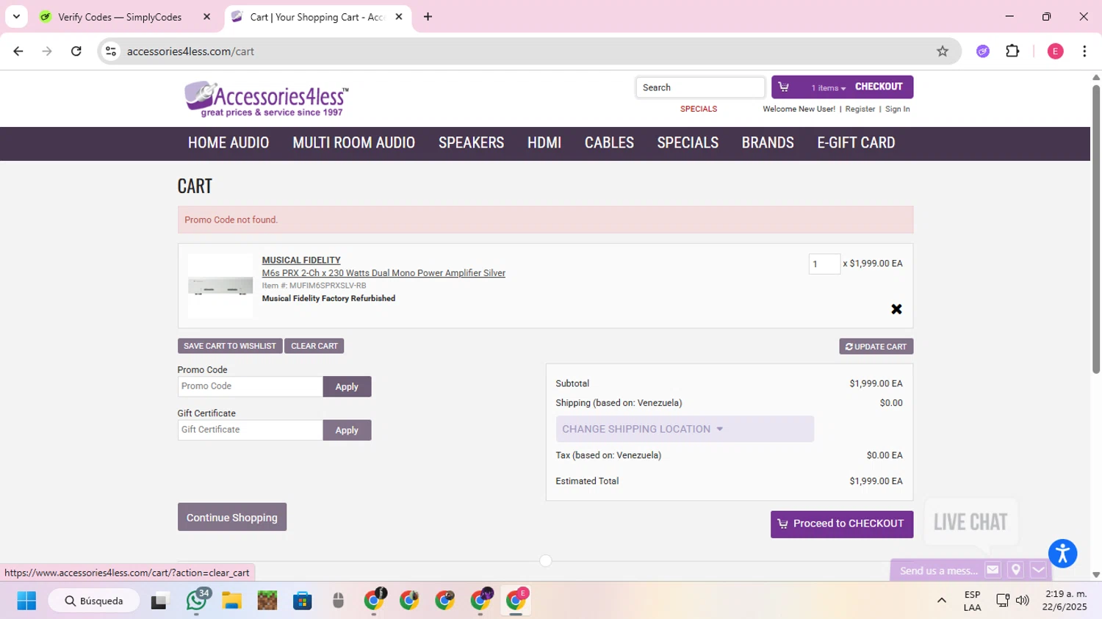1102x619 pixels.
Task: Open Microsoft Store from the taskbar
Action: click(303, 601)
